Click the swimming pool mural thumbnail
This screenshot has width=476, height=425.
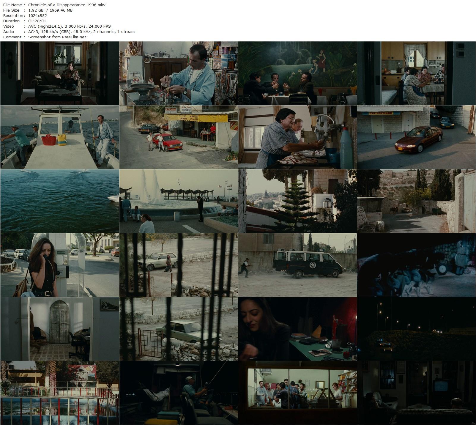pyautogui.click(x=60, y=393)
